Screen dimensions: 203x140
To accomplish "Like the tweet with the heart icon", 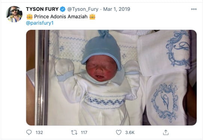I will (x=119, y=133).
